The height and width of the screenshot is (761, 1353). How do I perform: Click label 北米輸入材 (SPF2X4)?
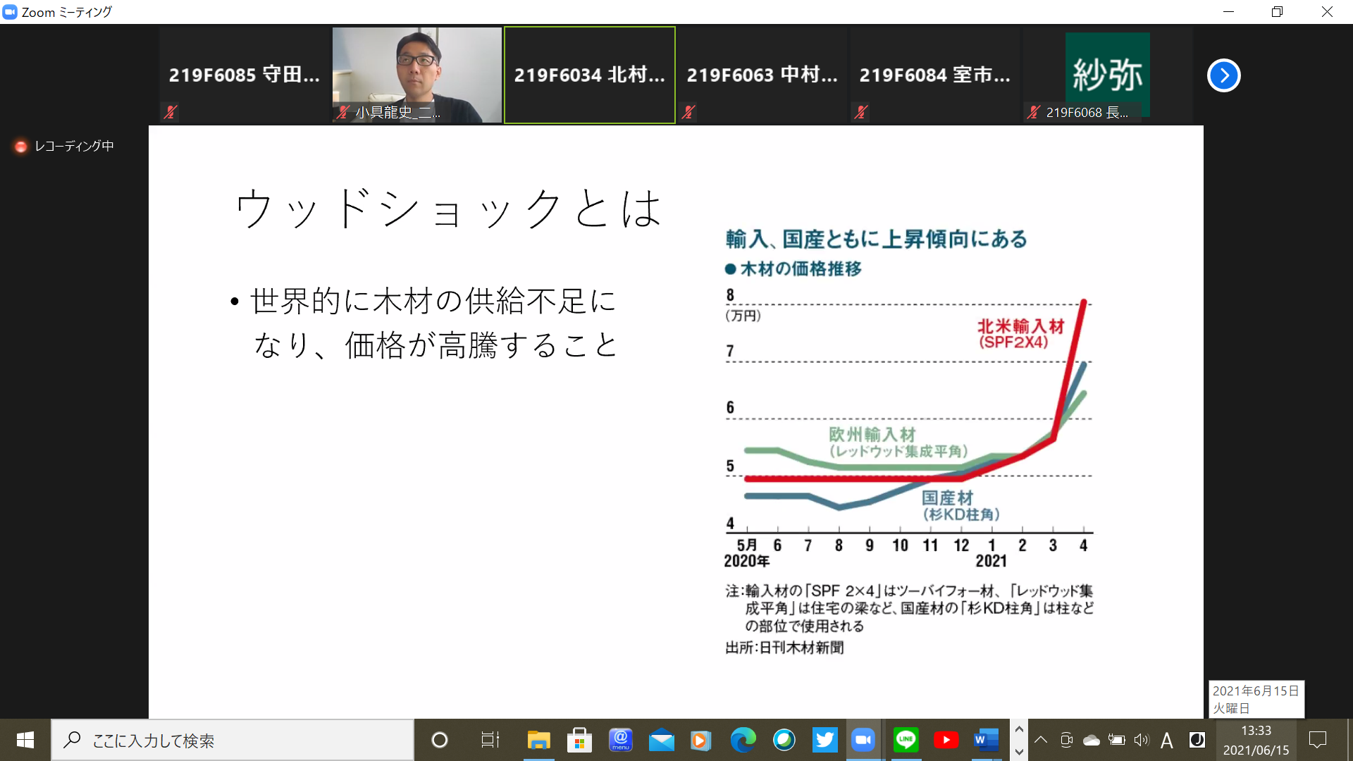pyautogui.click(x=1020, y=334)
